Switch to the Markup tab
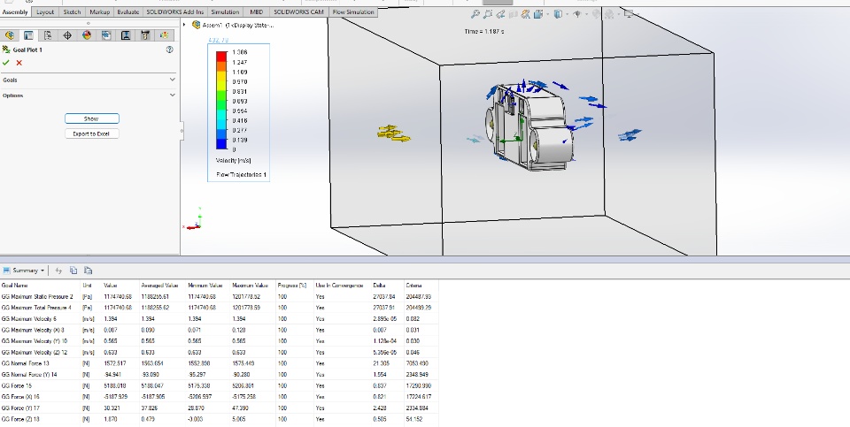 [x=99, y=11]
